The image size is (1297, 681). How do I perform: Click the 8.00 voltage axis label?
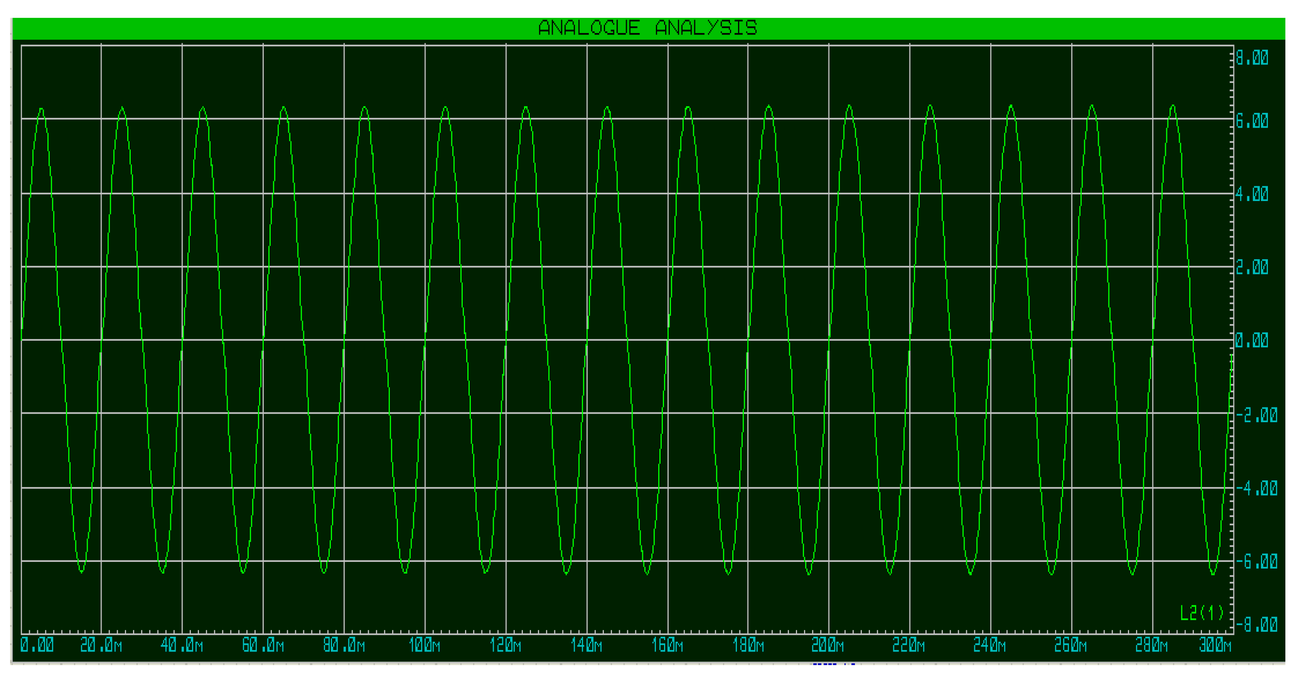tap(1252, 58)
